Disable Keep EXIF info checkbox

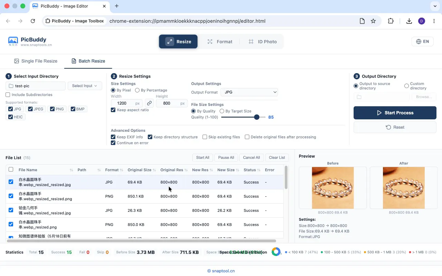pyautogui.click(x=113, y=137)
